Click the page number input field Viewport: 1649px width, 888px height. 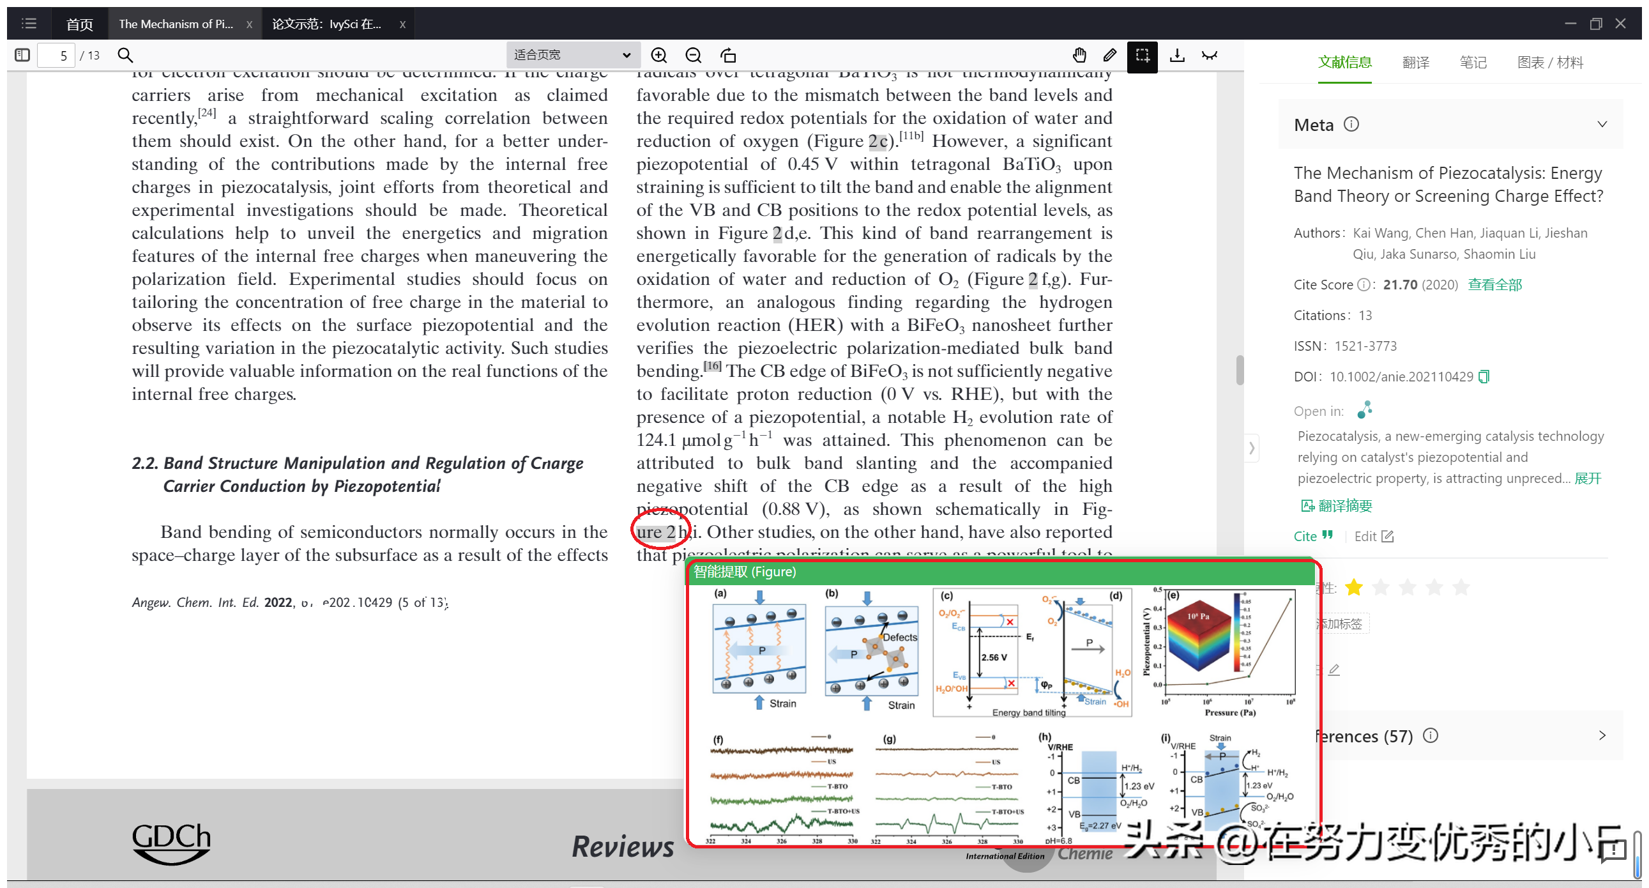(x=56, y=56)
